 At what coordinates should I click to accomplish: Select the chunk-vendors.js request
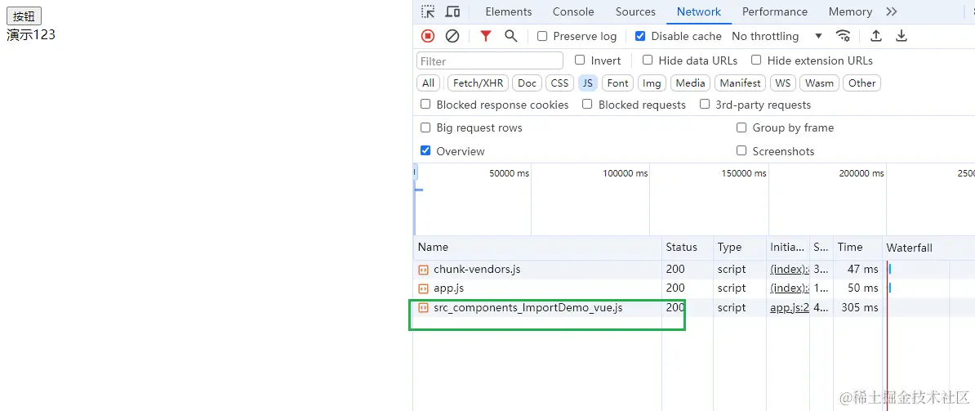tap(694, 270)
